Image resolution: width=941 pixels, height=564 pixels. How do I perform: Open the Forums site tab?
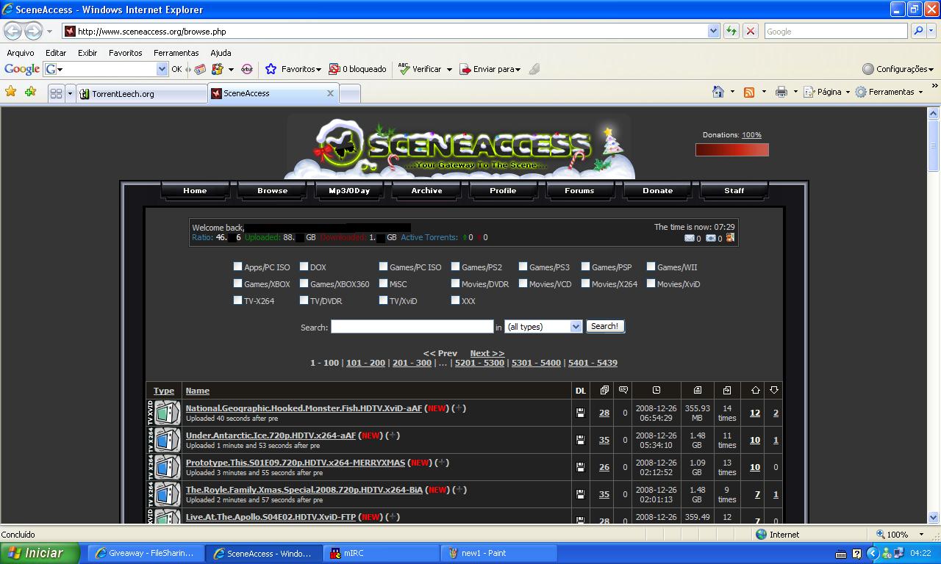tap(579, 190)
